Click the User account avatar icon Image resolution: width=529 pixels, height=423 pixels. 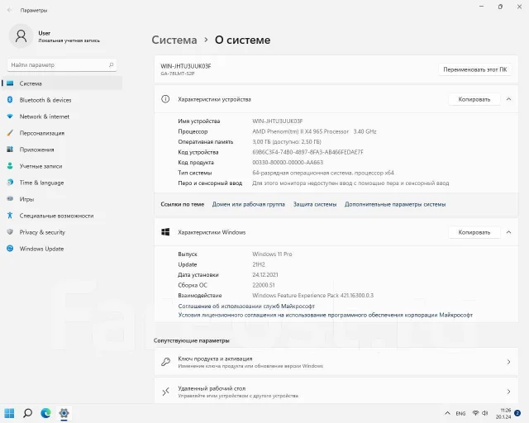click(21, 36)
